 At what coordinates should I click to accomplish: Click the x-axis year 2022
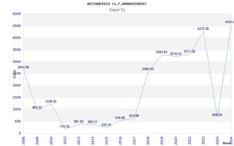[x=204, y=141]
